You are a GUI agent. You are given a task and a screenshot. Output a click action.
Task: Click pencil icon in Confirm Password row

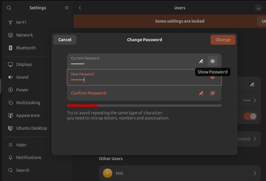click(x=201, y=93)
